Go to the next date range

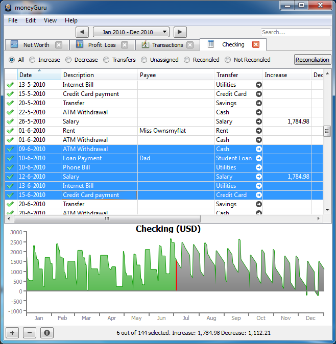point(180,32)
